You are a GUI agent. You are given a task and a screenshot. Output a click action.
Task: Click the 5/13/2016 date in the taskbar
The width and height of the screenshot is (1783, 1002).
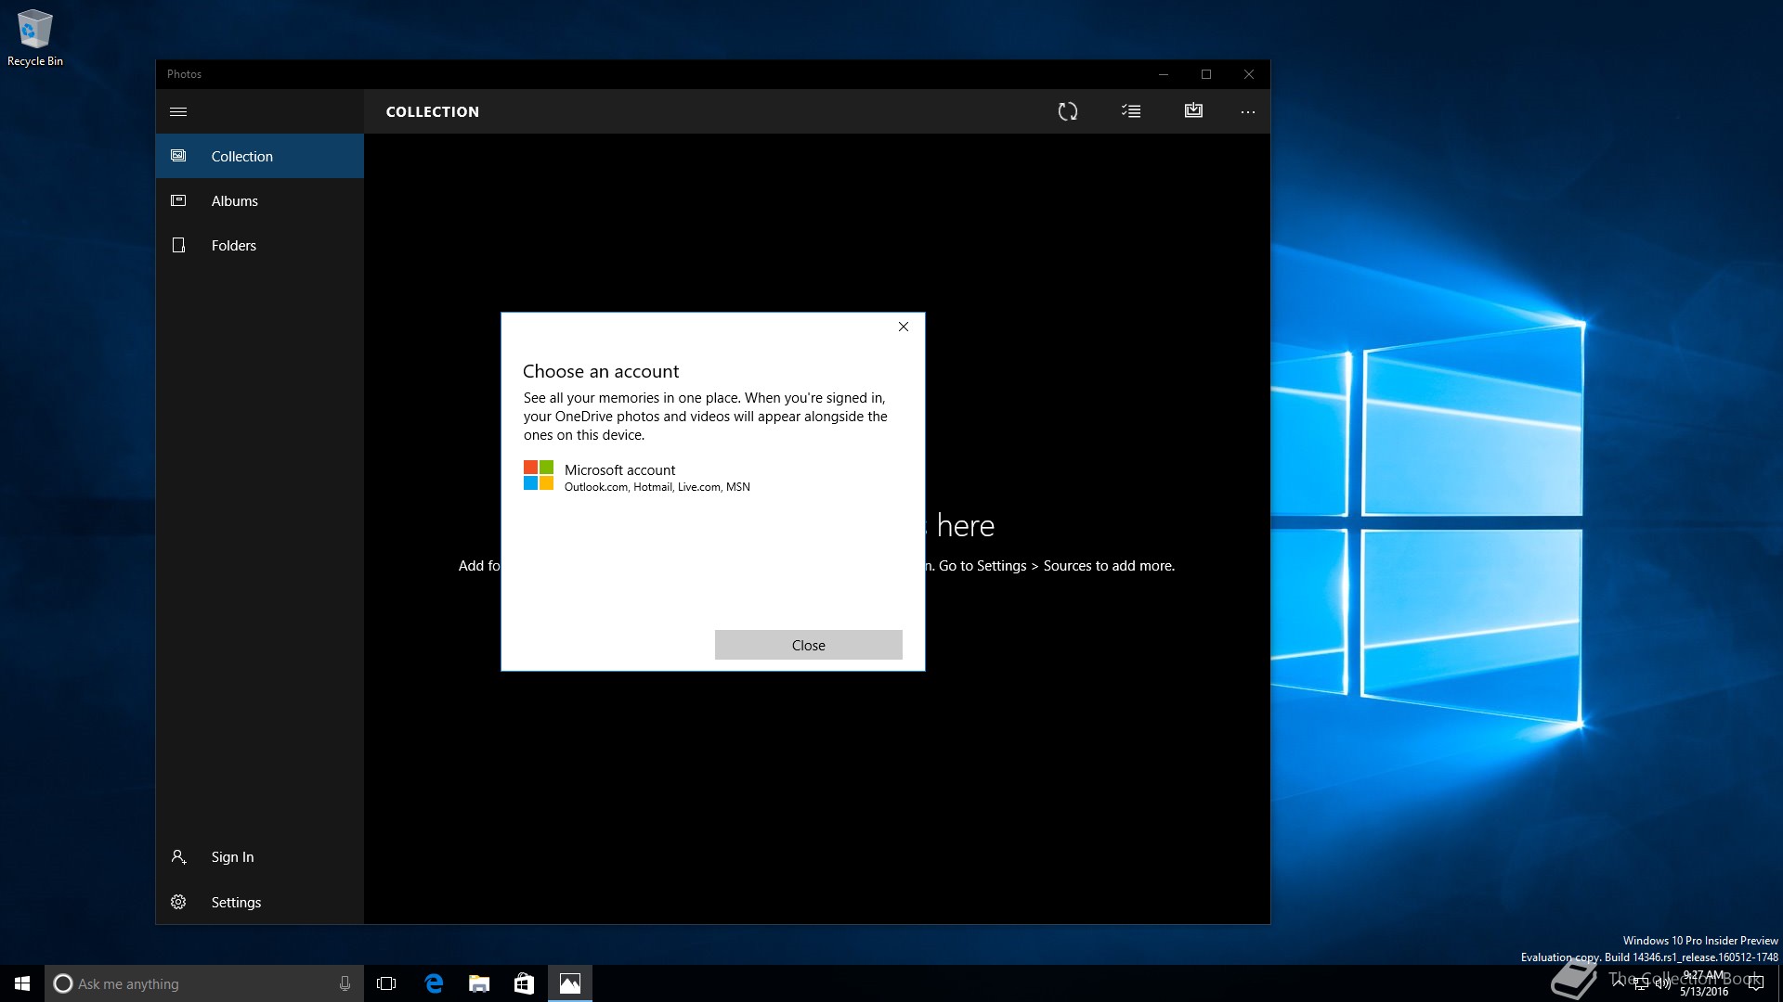[x=1704, y=992]
